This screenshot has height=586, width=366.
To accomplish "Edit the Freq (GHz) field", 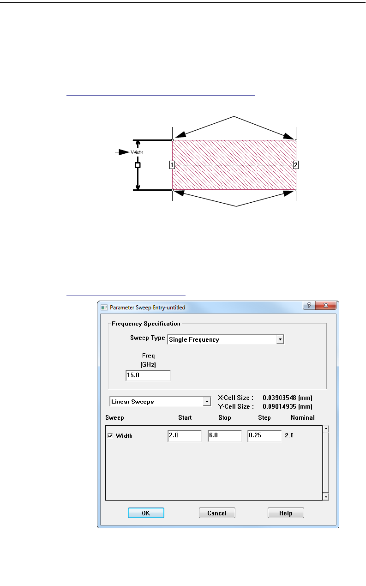I will tap(148, 375).
